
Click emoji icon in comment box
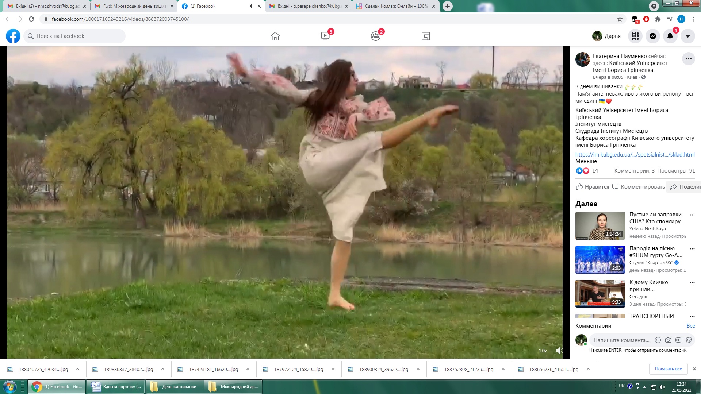click(658, 340)
